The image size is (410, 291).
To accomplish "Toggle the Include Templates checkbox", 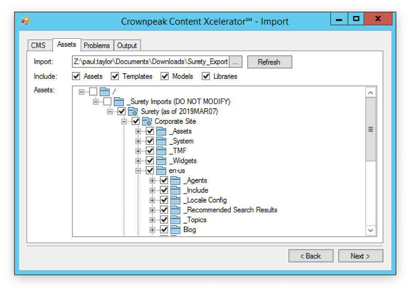I will (115, 76).
